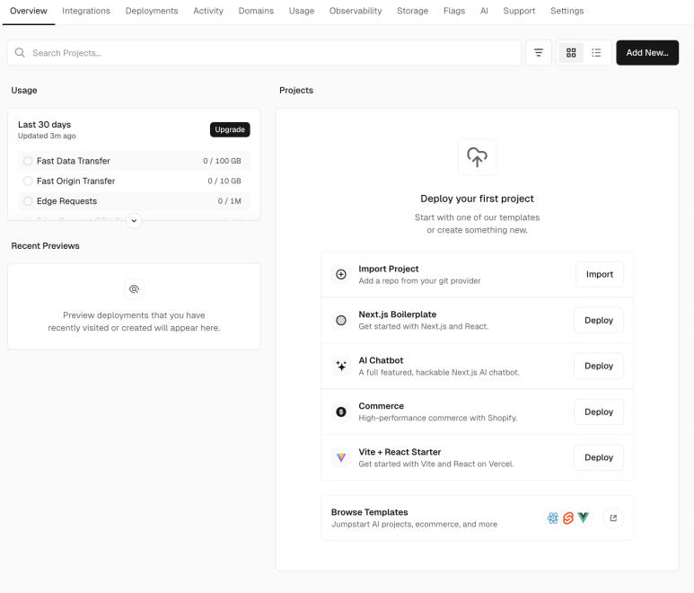Click Import Project title text
The height and width of the screenshot is (593, 694).
(388, 269)
